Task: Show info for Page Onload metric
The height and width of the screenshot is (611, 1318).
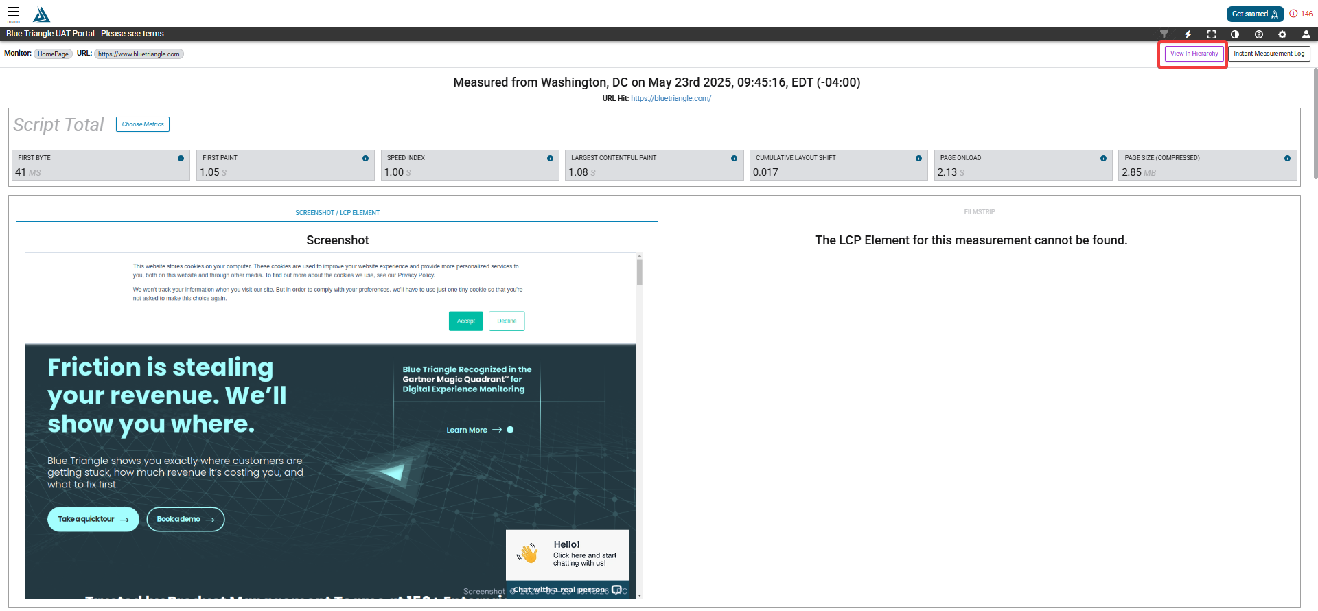Action: click(x=1103, y=159)
